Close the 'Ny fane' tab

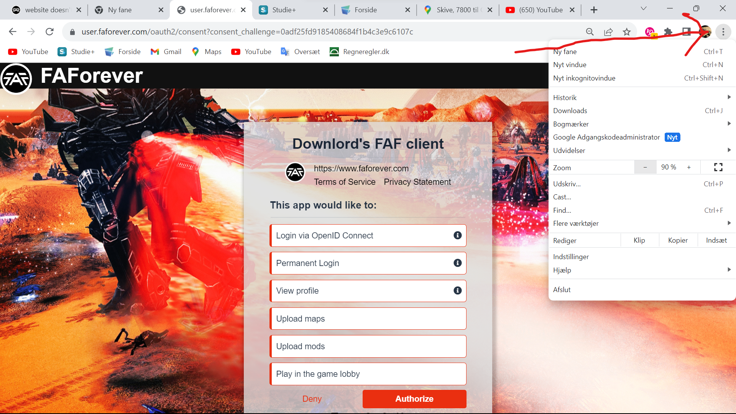click(x=161, y=10)
